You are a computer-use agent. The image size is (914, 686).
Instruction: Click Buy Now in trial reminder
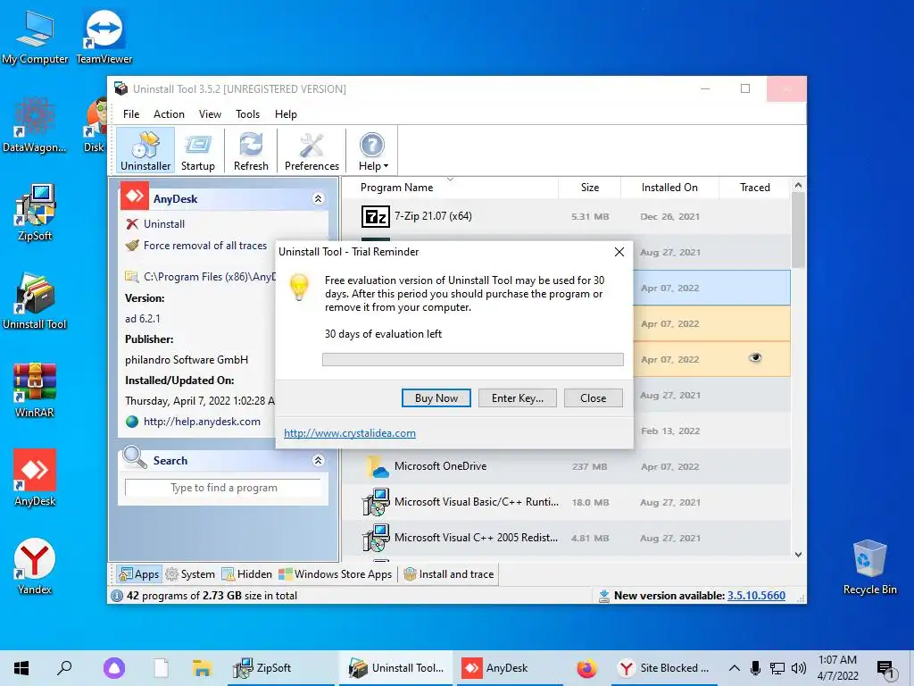(x=436, y=397)
